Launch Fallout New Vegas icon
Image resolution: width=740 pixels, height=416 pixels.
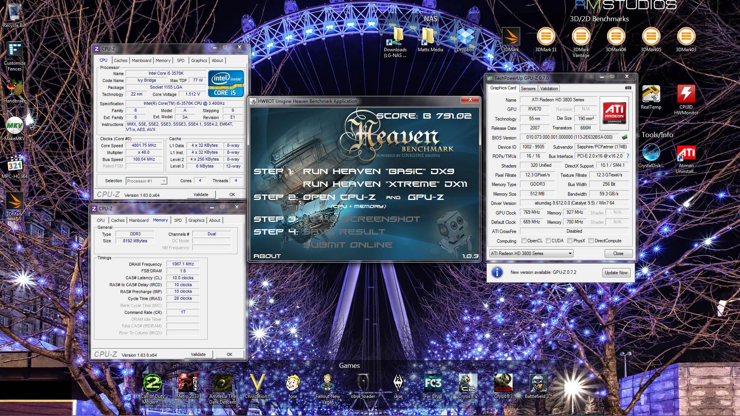[x=328, y=389]
